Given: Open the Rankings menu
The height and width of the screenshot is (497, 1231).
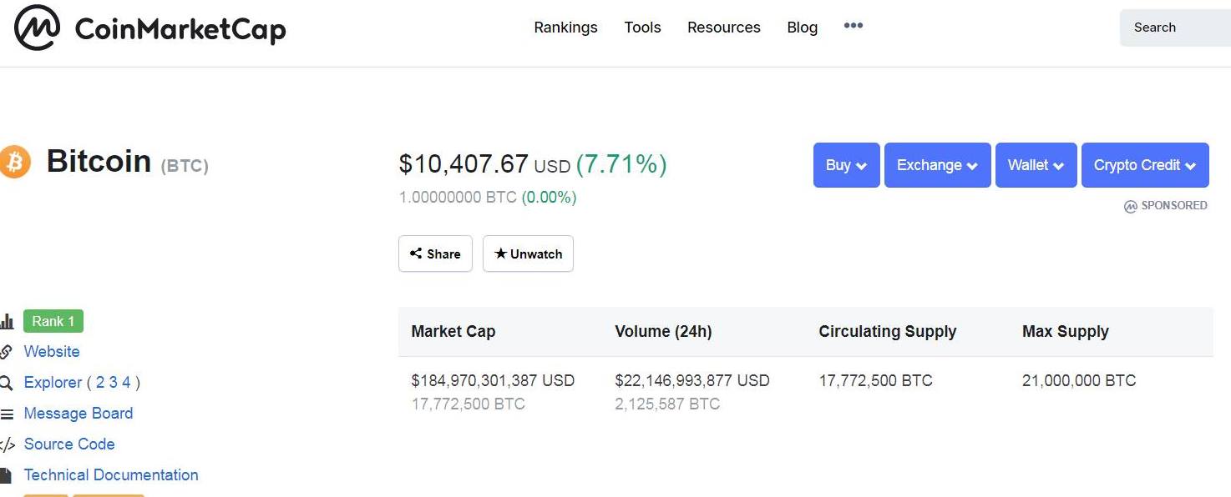Looking at the screenshot, I should point(565,28).
